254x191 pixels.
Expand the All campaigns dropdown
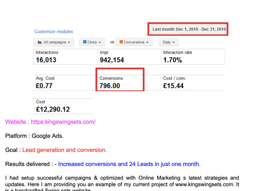click(54, 42)
